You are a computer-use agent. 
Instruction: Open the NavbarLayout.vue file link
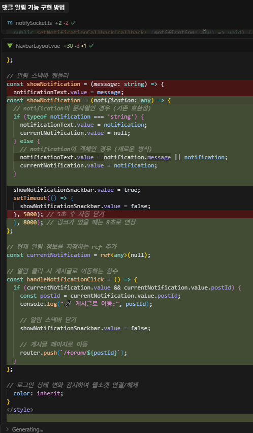pos(38,46)
